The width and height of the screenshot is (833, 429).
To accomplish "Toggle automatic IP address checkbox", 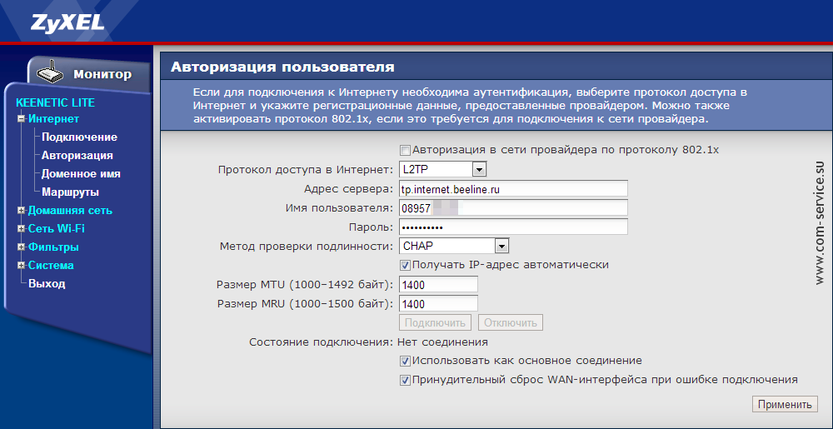I will (406, 265).
